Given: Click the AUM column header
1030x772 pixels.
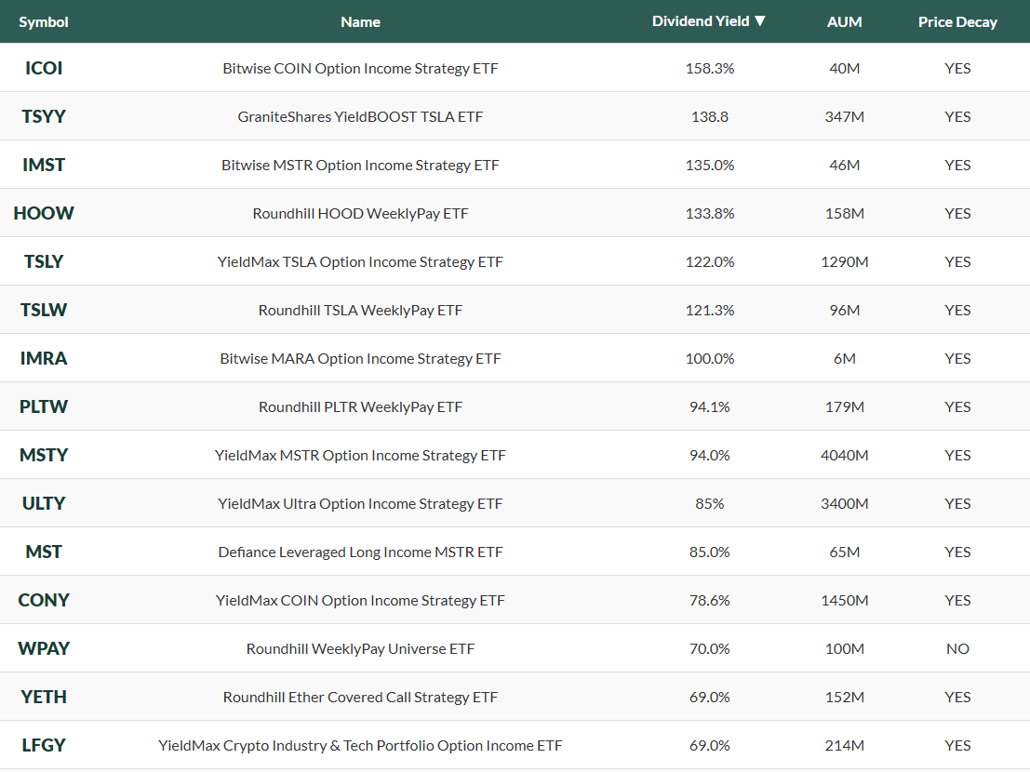Looking at the screenshot, I should click(844, 22).
